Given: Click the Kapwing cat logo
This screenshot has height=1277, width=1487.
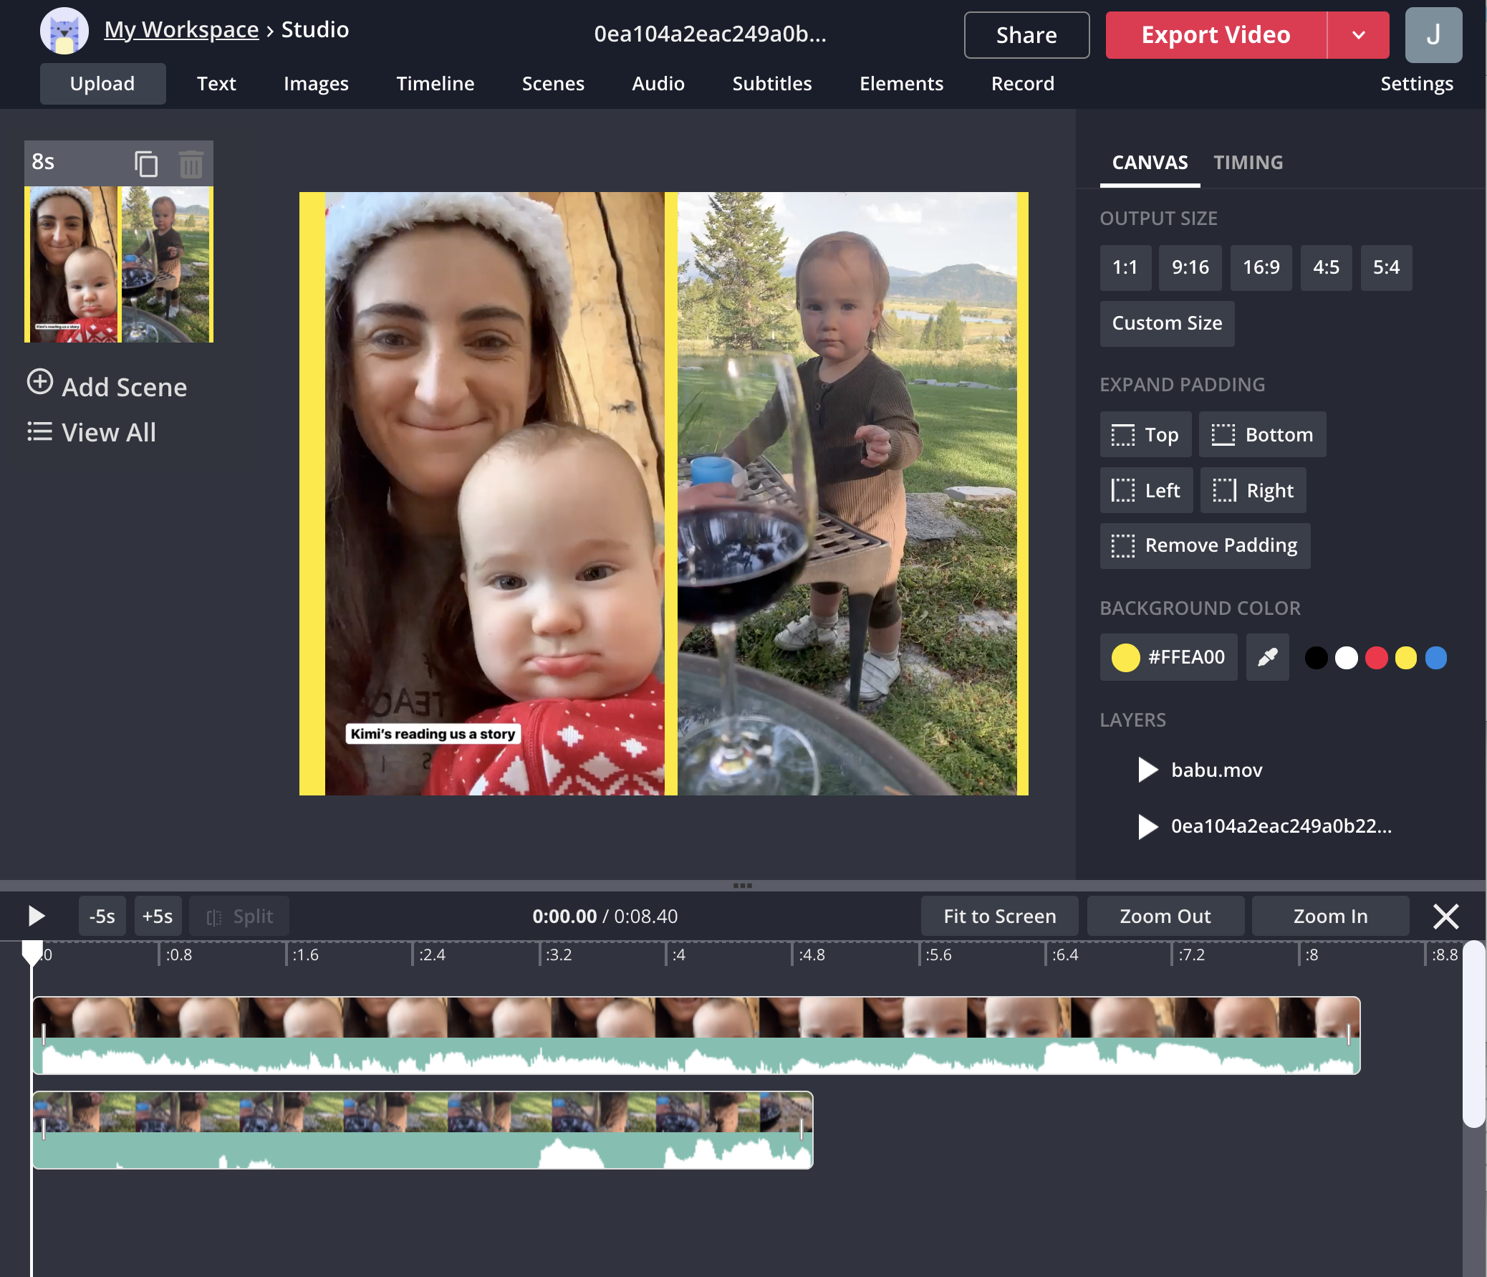Looking at the screenshot, I should [x=64, y=31].
